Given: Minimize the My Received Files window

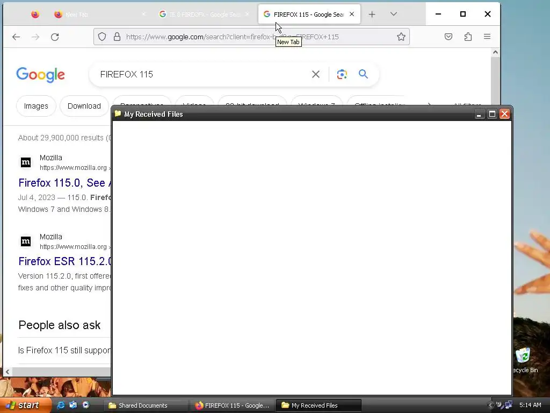Looking at the screenshot, I should coord(479,114).
